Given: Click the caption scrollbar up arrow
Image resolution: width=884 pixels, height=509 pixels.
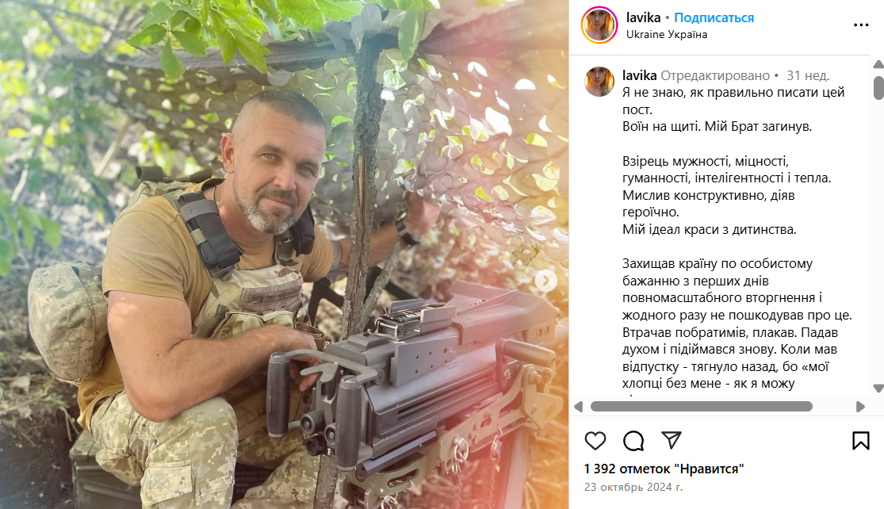Looking at the screenshot, I should coord(878,64).
